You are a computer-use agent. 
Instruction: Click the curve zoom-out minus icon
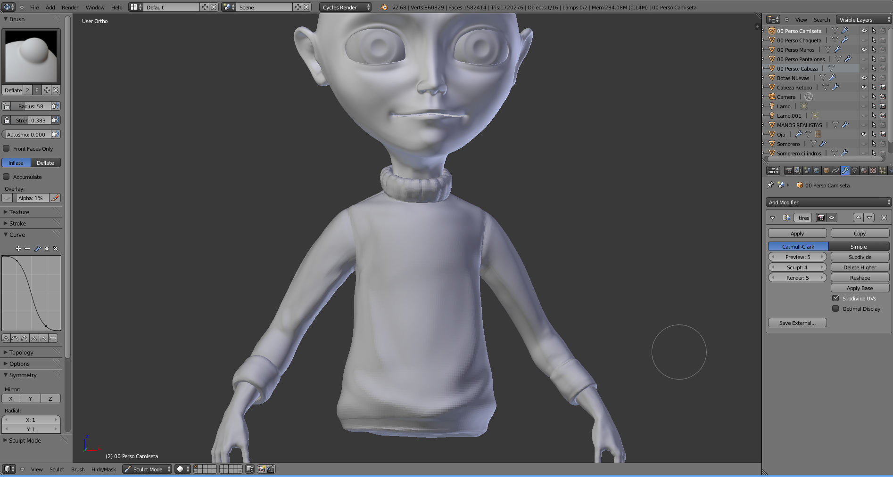tap(27, 249)
